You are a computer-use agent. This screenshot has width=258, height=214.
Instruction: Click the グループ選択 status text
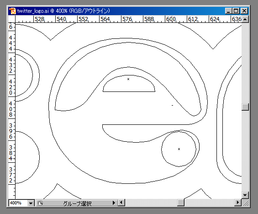77,203
